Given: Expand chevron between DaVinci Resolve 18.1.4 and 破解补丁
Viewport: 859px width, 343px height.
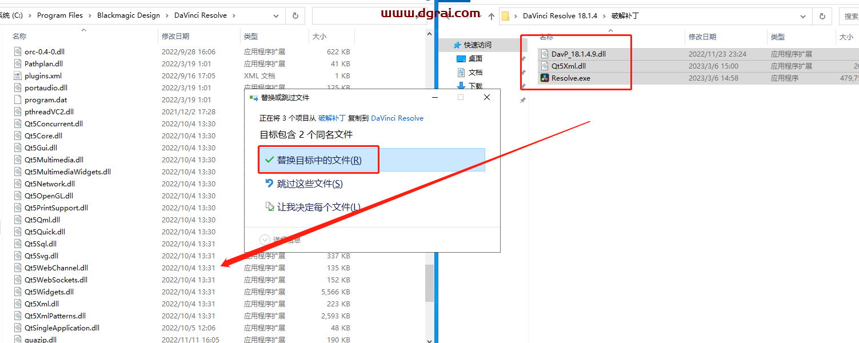Looking at the screenshot, I should click(x=603, y=16).
